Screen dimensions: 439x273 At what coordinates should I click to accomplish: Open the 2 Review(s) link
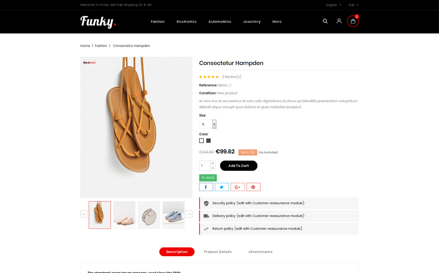pyautogui.click(x=232, y=77)
